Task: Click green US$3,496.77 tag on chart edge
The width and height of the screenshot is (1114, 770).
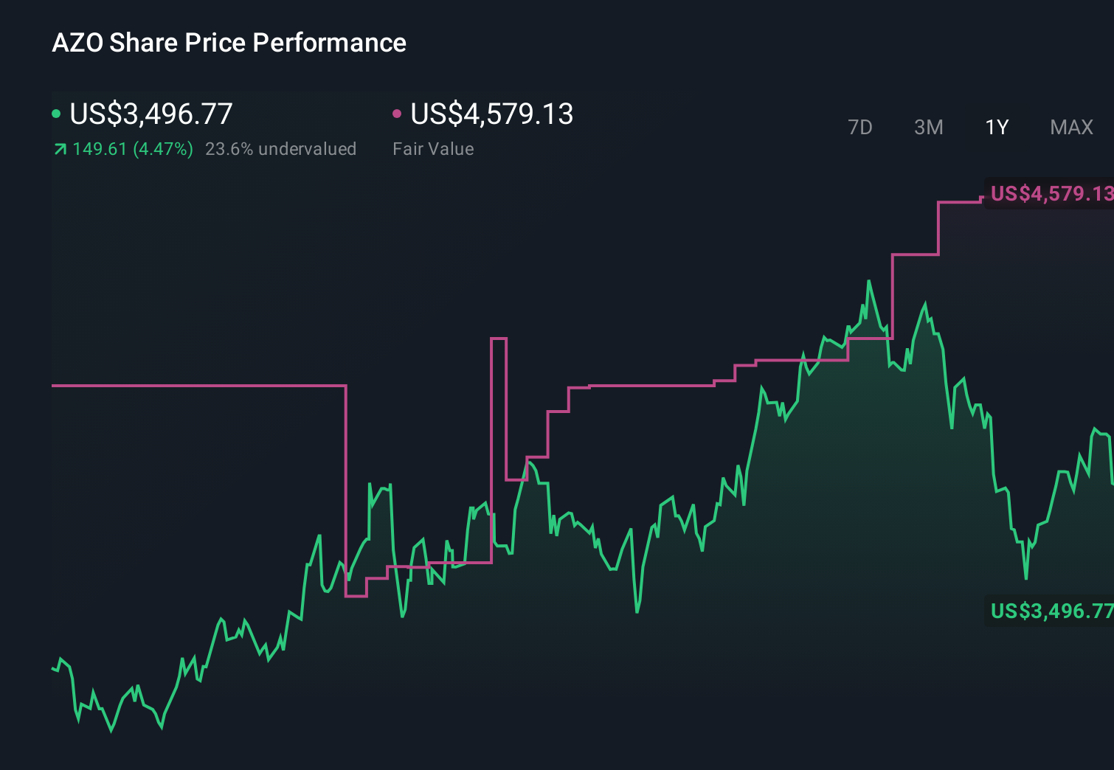Action: pos(1051,611)
